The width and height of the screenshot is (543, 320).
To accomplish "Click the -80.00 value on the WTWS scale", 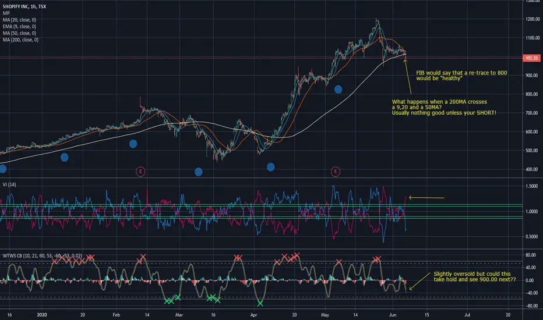I will 531,306.
